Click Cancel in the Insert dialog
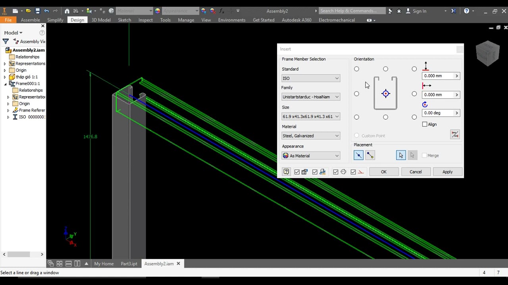The height and width of the screenshot is (285, 508). (x=416, y=172)
